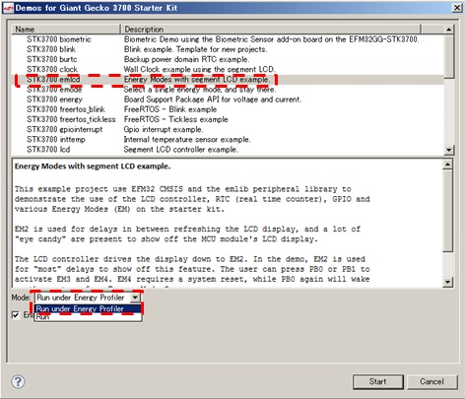Select the STK3700 burtc demo
The image size is (465, 399).
pos(52,59)
